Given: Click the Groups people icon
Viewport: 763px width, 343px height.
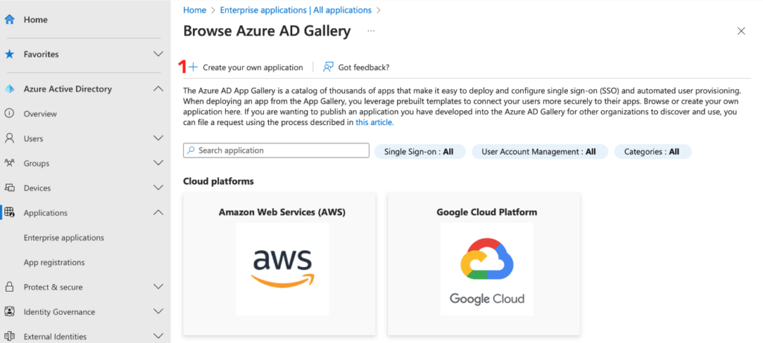Looking at the screenshot, I should coord(10,163).
